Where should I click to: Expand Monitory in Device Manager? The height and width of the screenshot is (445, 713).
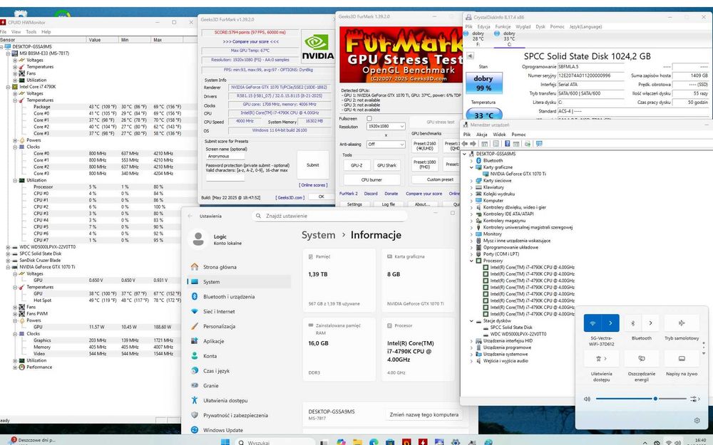[x=471, y=234]
